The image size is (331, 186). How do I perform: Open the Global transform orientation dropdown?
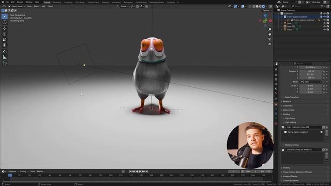pyautogui.click(x=123, y=7)
